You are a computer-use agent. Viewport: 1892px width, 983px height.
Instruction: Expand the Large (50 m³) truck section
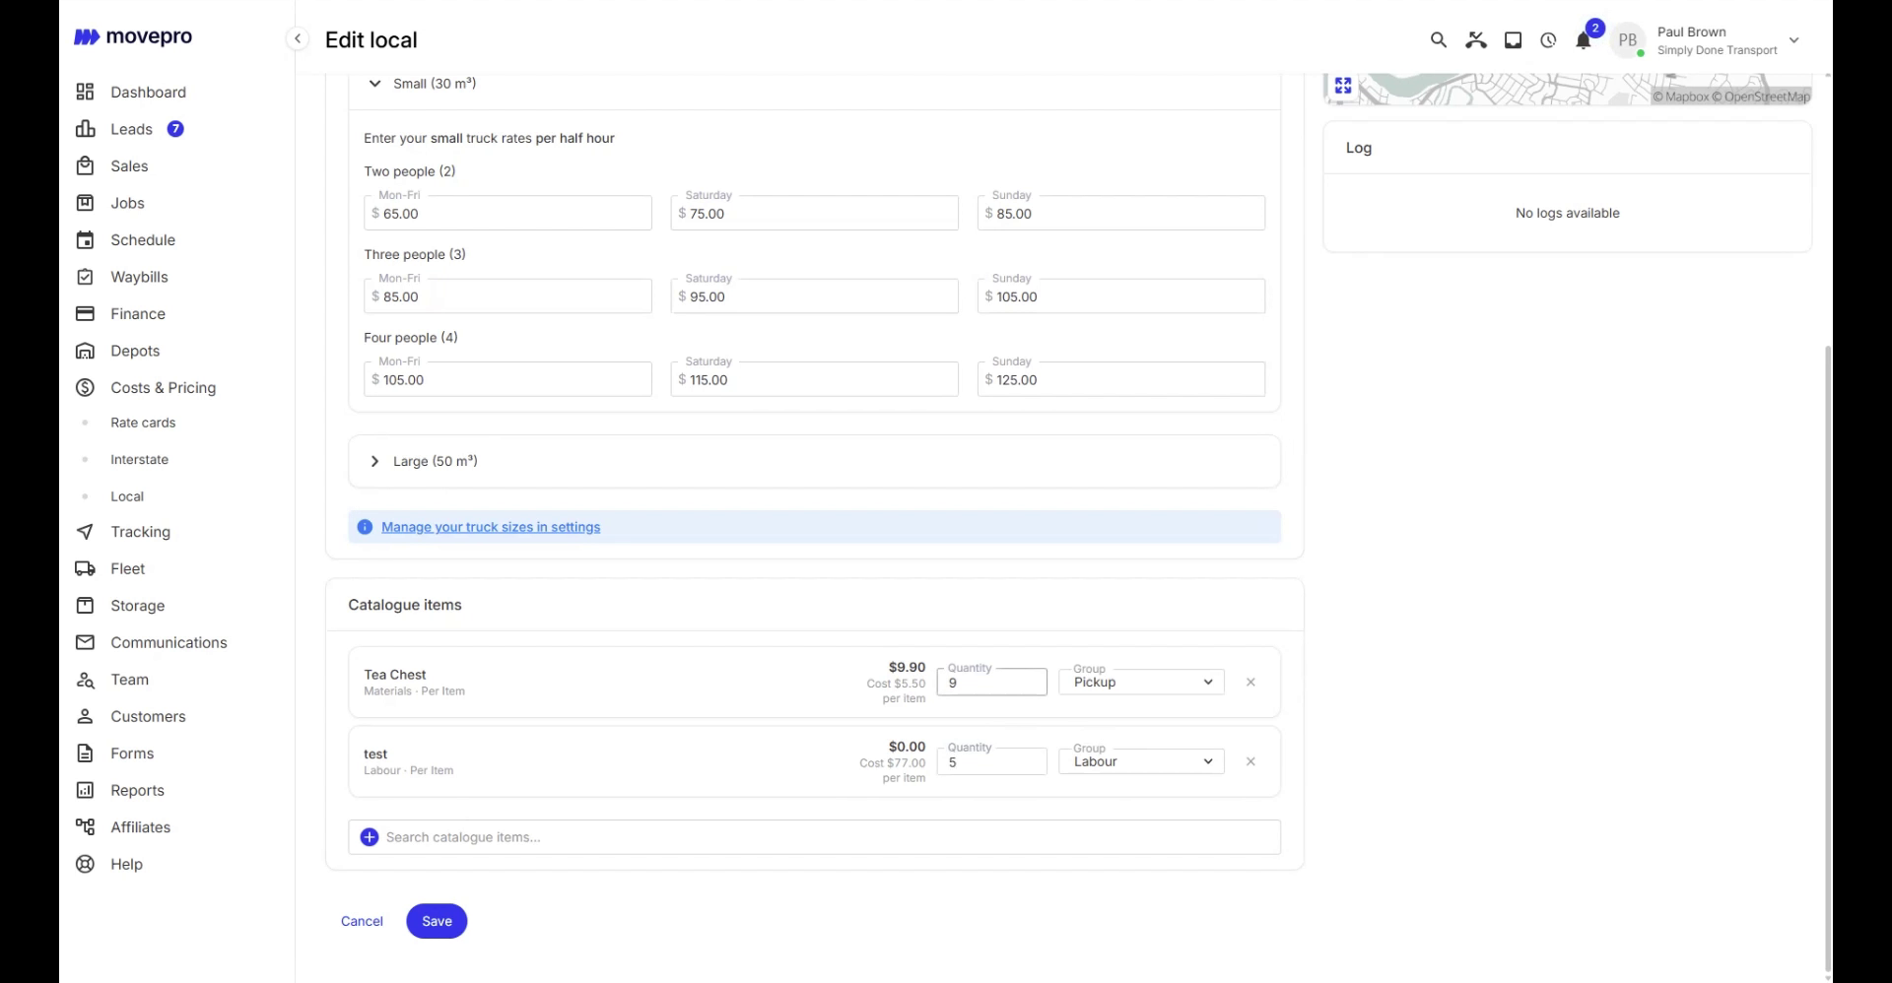coord(374,461)
